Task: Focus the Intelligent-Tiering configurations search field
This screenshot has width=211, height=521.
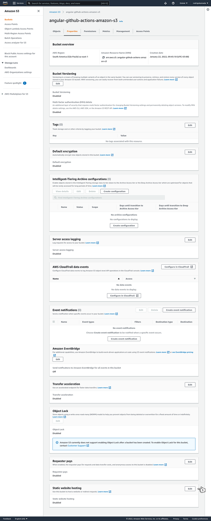Action: click(109, 198)
